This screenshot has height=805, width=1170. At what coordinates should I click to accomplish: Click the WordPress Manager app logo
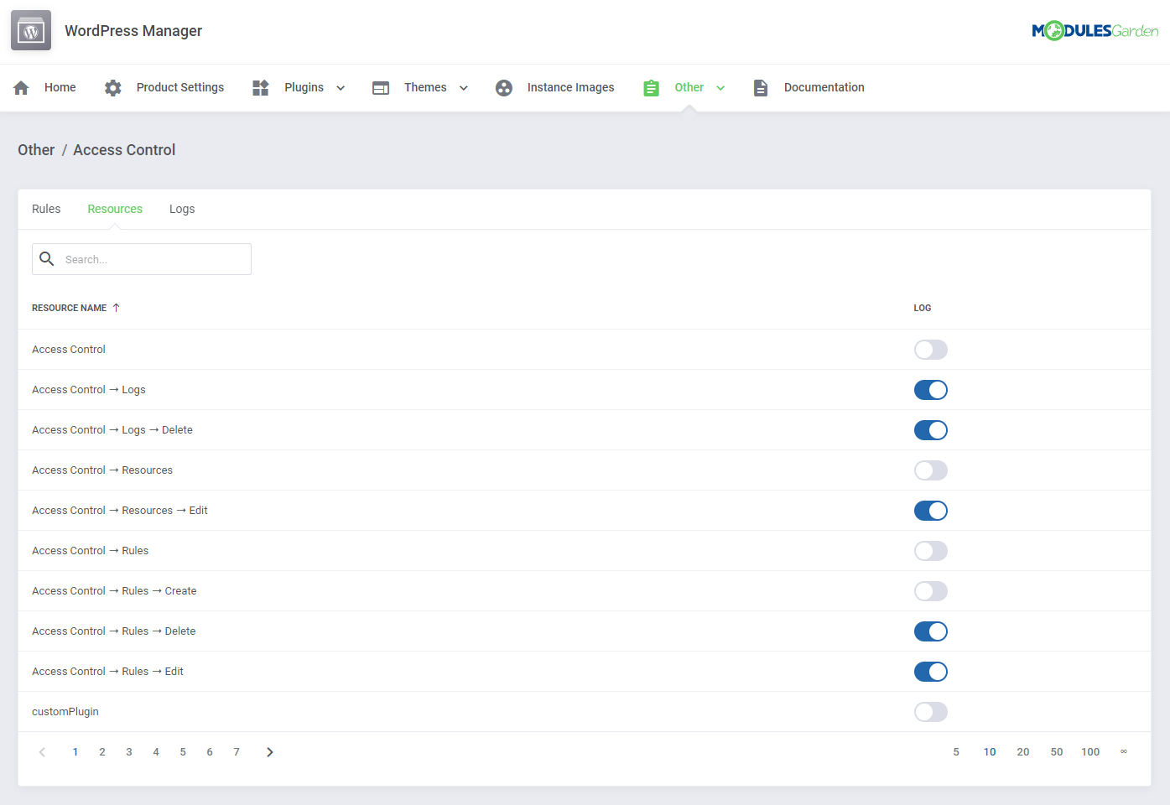pos(30,30)
